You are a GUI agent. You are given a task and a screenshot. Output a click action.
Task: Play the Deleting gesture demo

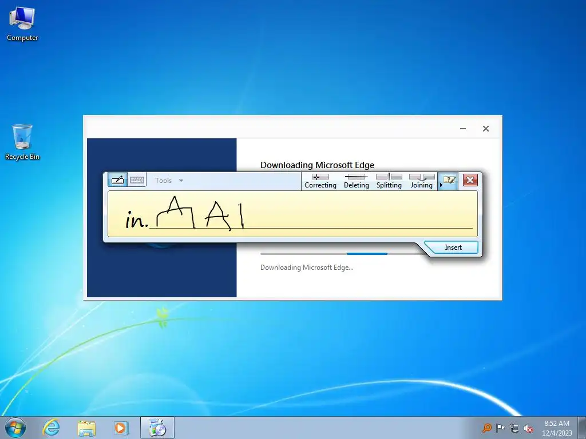(x=356, y=181)
